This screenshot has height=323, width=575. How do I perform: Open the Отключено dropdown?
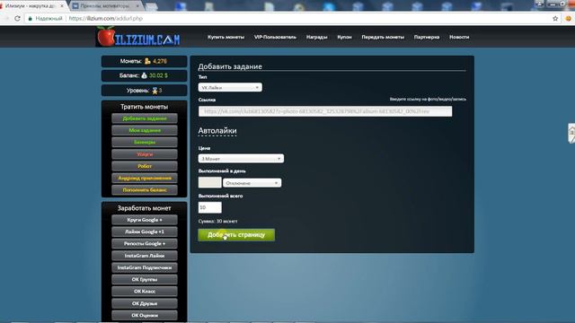[252, 183]
